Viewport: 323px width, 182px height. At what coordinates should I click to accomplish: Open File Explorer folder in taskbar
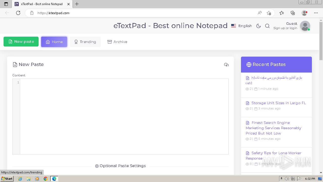[x=29, y=179]
